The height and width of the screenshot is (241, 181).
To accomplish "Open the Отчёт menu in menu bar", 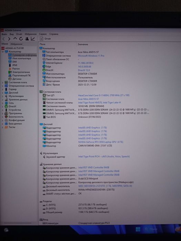I will [19, 34].
